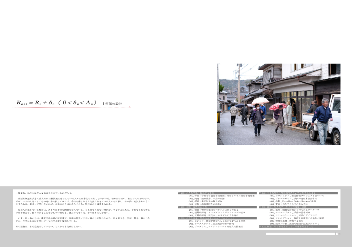
Task: Collapse the 300 section header triangle
Action: (179, 218)
